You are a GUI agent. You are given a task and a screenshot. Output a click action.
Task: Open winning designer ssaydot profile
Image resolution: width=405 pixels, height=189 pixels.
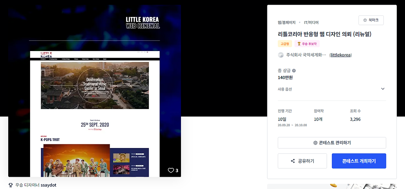tap(48, 185)
